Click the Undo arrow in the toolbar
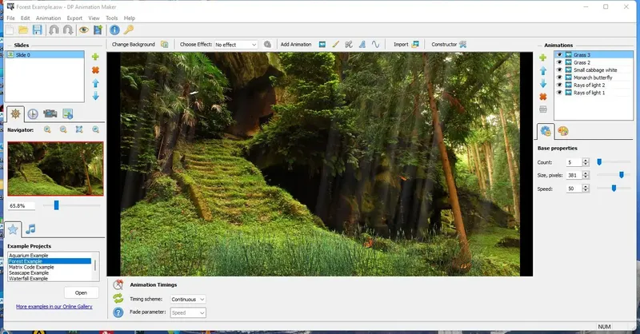Image resolution: width=640 pixels, height=334 pixels. point(54,30)
